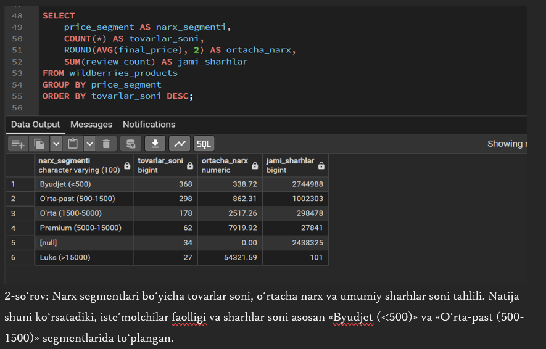Click the jami_sharhlar value 2438325
Screen dimensions: 546x349
pos(296,242)
